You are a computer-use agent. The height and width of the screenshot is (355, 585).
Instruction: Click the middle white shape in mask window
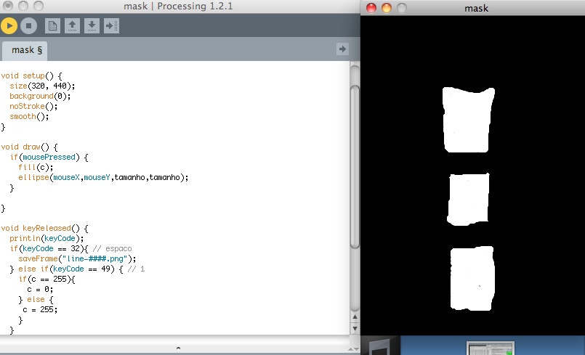pos(468,199)
